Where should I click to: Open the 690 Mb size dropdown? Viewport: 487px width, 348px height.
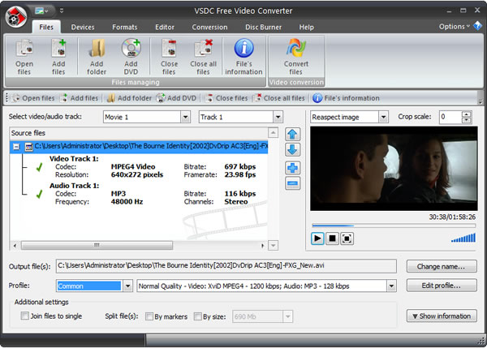point(288,316)
